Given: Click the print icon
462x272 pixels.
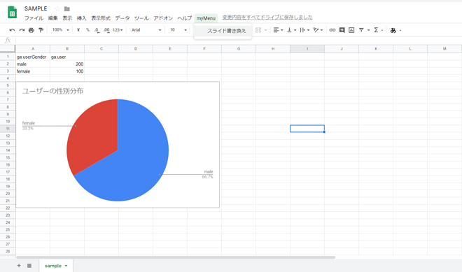Looking at the screenshot, I should (31, 30).
